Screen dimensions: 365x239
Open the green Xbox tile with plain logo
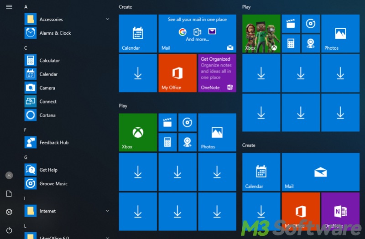tap(138, 132)
